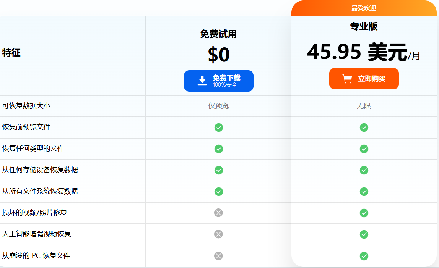Click the 免费试用 plan title
Viewport: 439px width, 268px height.
click(218, 34)
